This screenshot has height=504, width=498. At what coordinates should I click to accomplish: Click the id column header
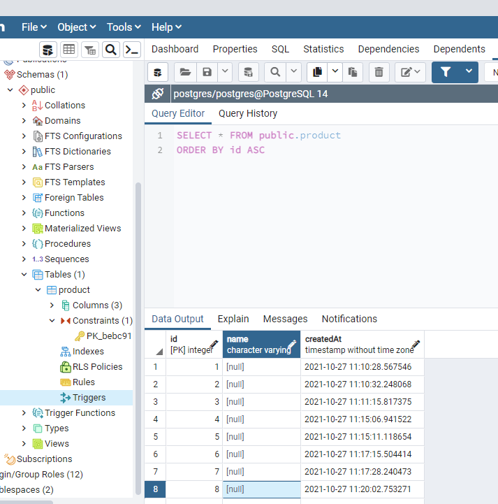pos(194,344)
